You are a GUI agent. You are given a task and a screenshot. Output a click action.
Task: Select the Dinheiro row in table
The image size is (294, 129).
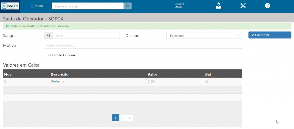point(57,82)
